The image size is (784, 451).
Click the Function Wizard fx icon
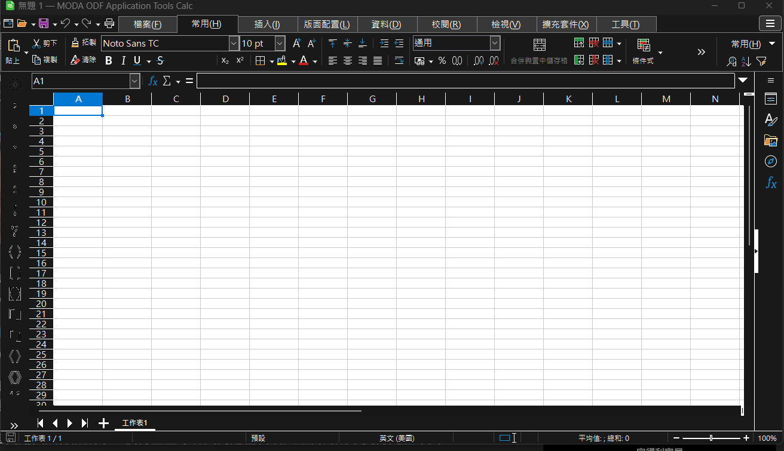(153, 81)
